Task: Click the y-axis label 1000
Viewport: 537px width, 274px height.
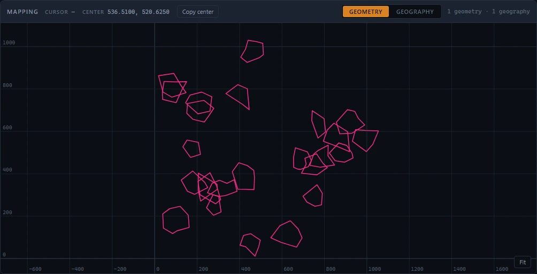Action: (x=9, y=43)
